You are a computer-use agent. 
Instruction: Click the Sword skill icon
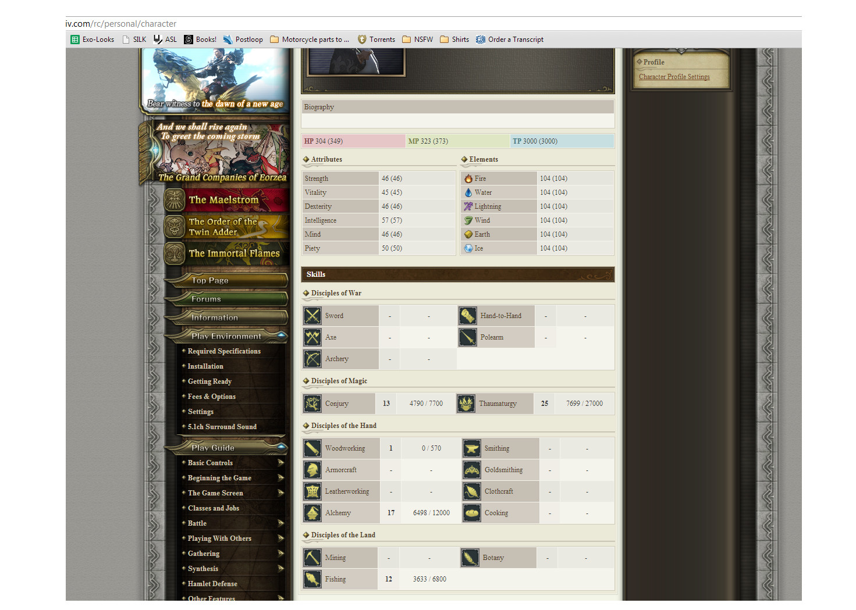pos(312,316)
